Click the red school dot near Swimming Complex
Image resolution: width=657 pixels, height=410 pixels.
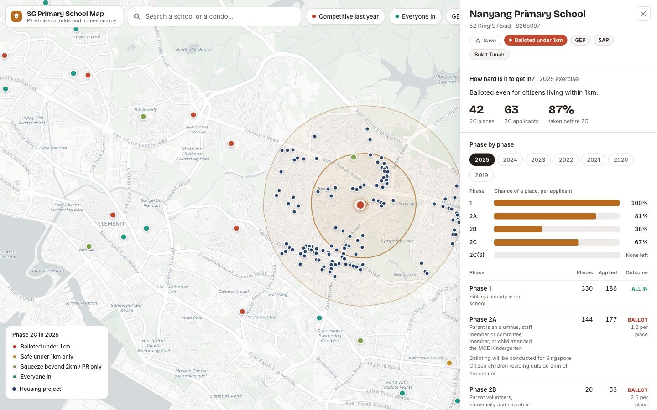coord(193,115)
